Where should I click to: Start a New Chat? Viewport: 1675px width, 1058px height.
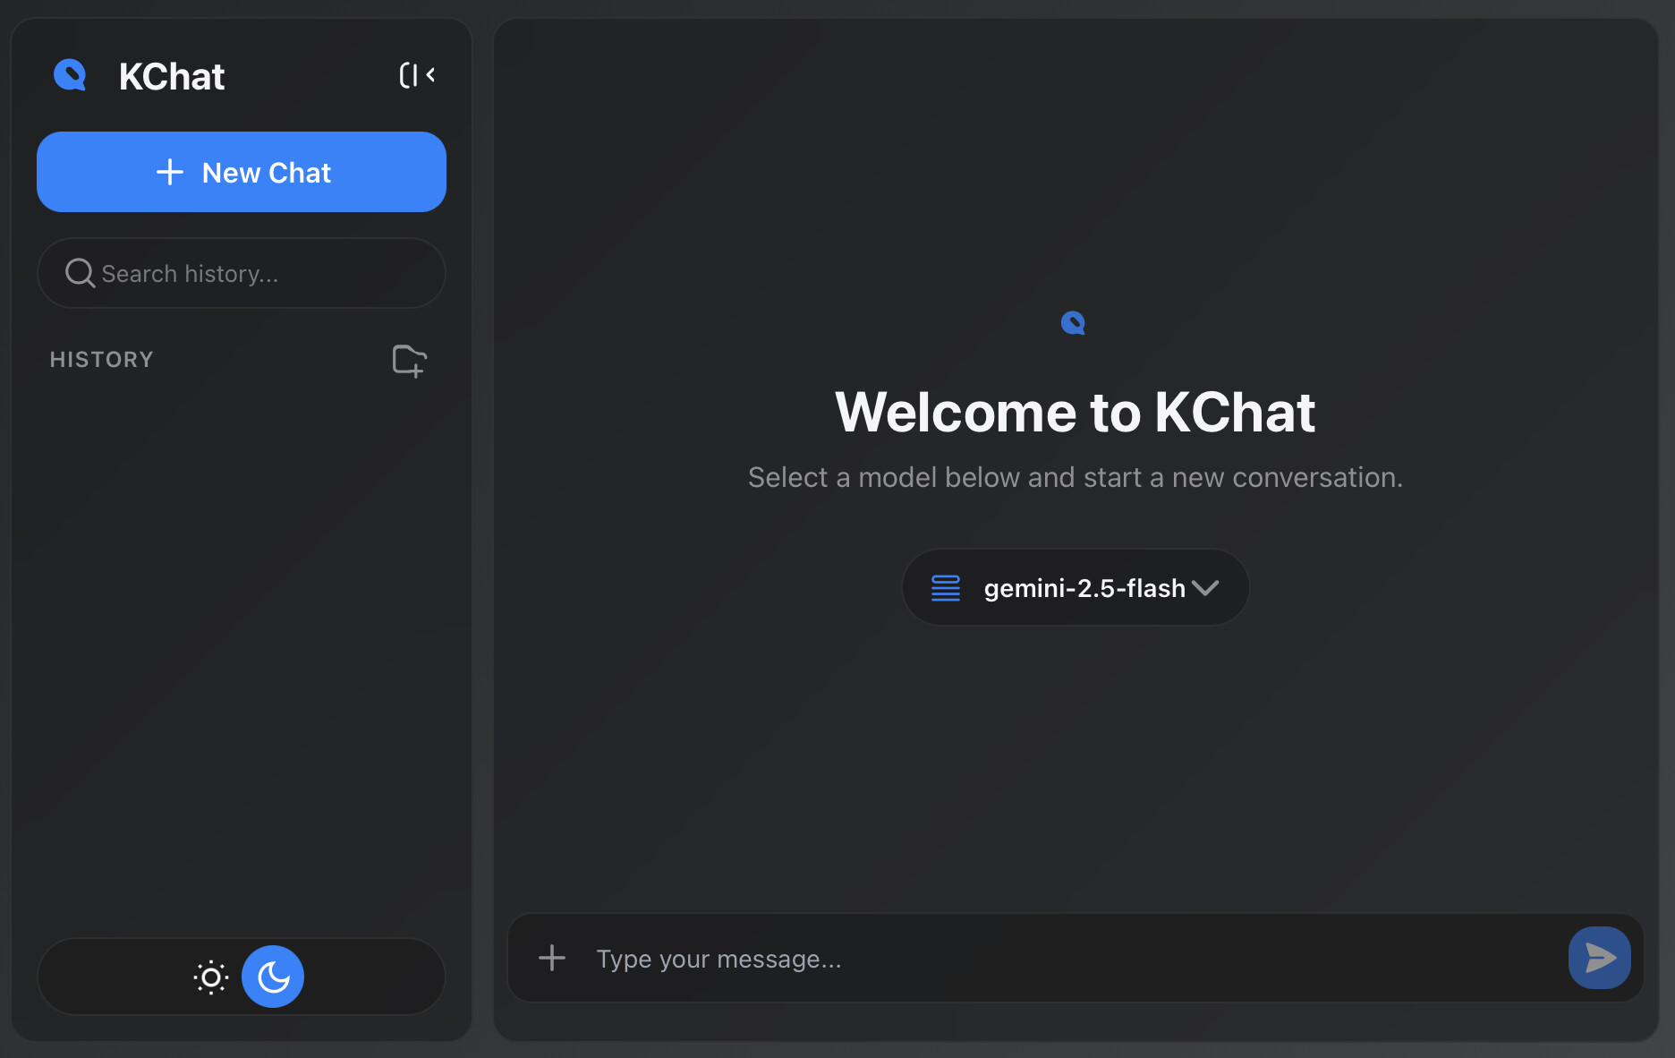242,172
